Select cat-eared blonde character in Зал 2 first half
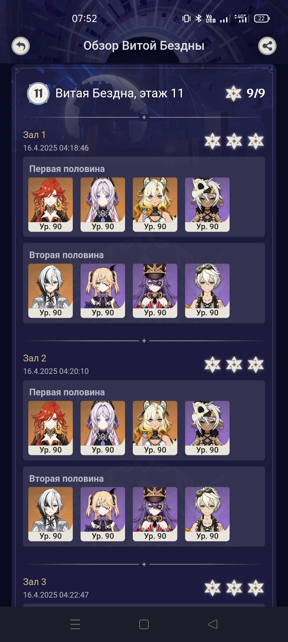The image size is (288, 642). click(x=155, y=428)
